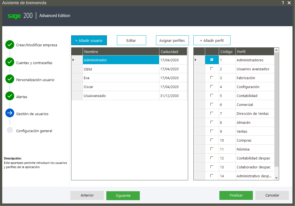Image resolution: width=295 pixels, height=206 pixels.
Task: Go to the Cuentas y contraseñas step
Action: 34,63
